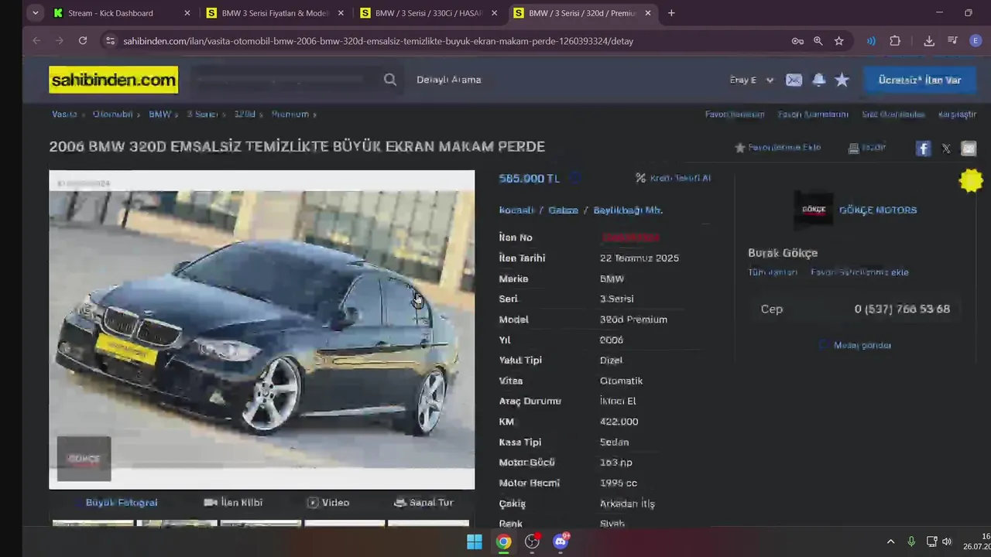Select Video tab under photo
991x557 pixels.
click(328, 503)
